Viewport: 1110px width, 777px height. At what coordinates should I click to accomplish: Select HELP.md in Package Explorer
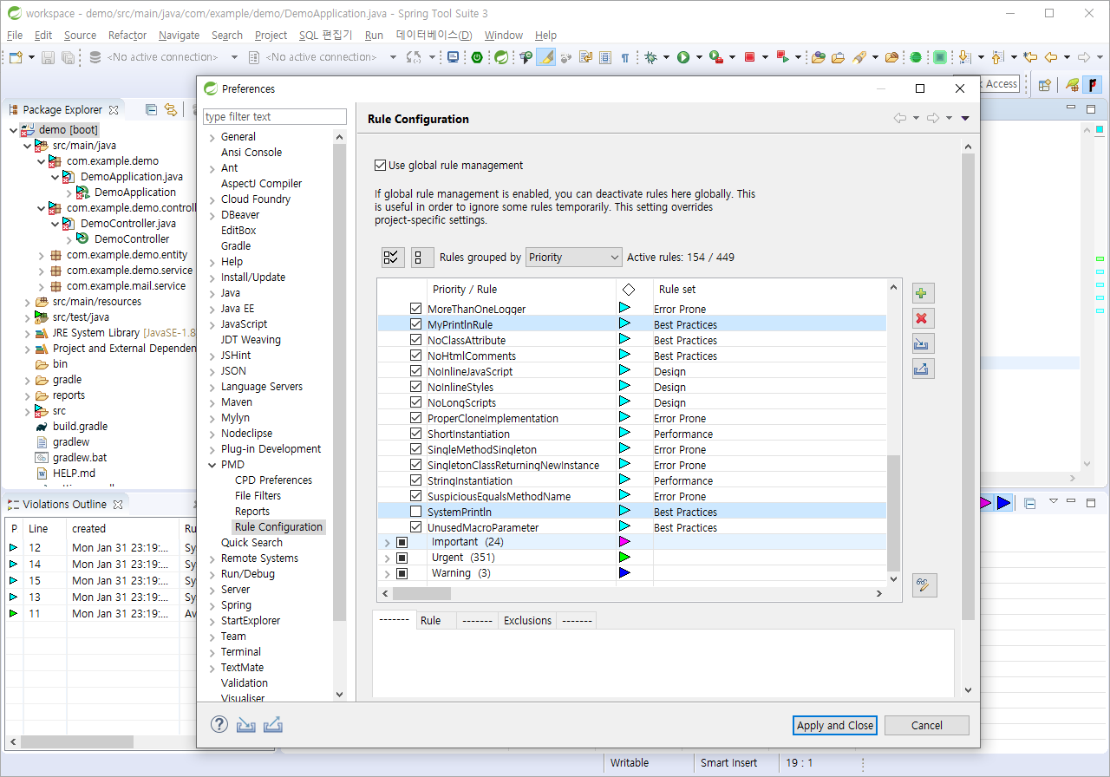(x=74, y=473)
